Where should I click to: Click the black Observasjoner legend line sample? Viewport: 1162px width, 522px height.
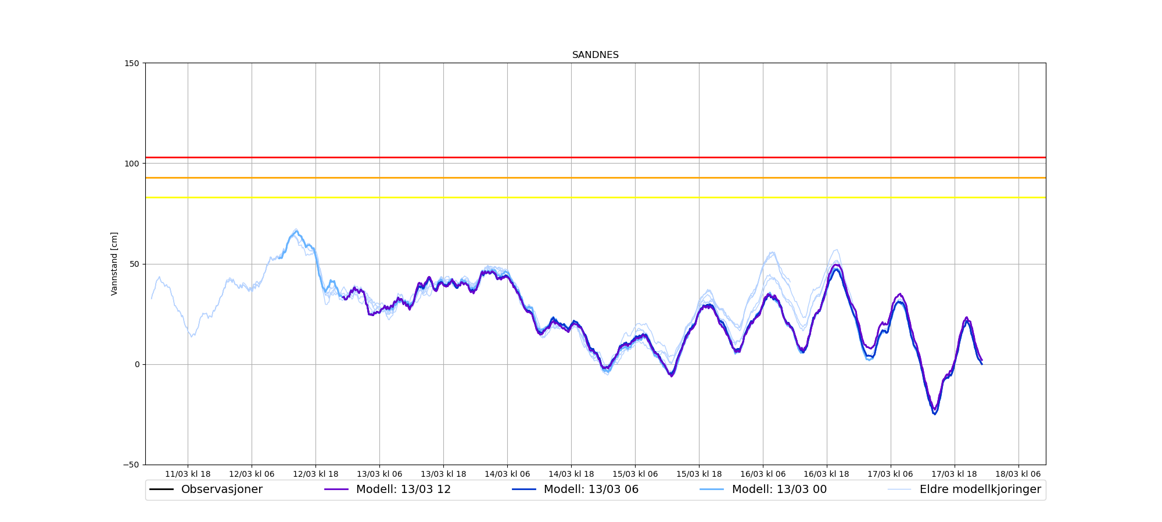(162, 490)
